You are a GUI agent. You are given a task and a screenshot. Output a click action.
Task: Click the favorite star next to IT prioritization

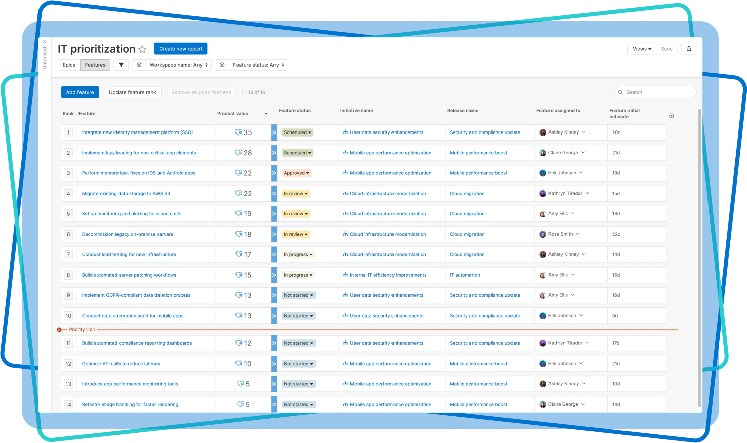coord(142,49)
